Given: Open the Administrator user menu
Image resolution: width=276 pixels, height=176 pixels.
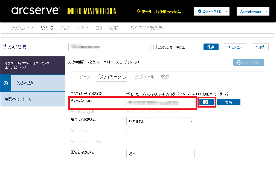Looking at the screenshot, I should click(253, 11).
